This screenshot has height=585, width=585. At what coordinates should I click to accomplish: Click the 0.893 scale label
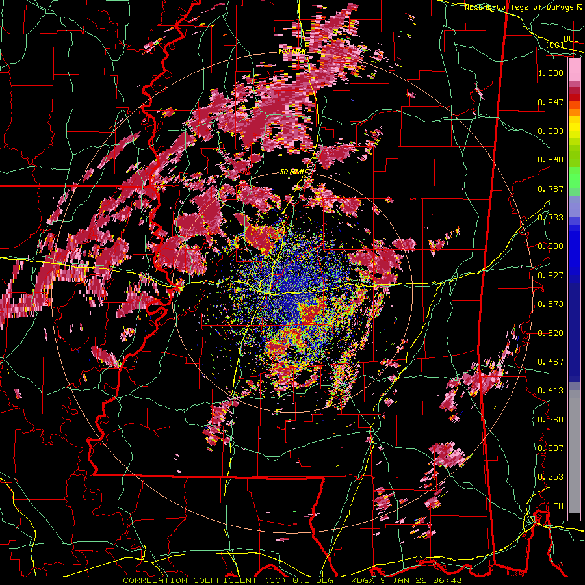point(551,131)
